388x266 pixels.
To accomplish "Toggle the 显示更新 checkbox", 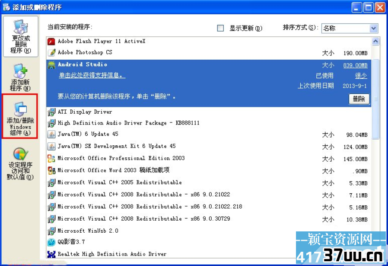I will 220,28.
